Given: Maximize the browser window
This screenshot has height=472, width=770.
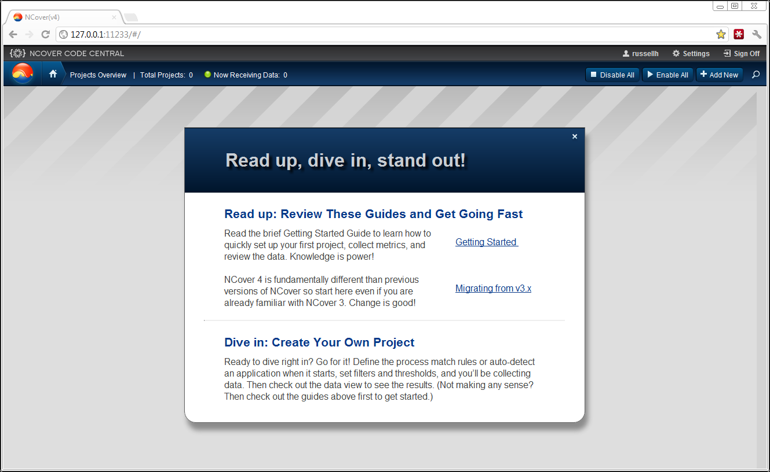Looking at the screenshot, I should click(x=735, y=6).
